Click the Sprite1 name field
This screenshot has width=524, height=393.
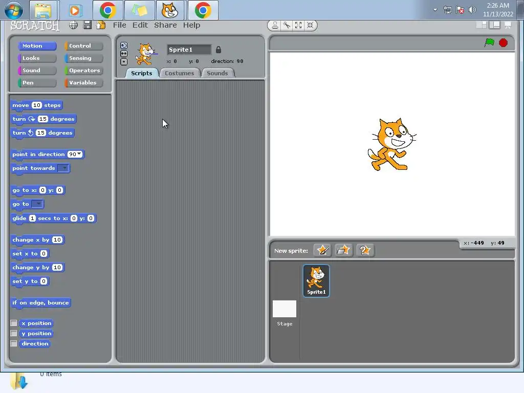189,50
